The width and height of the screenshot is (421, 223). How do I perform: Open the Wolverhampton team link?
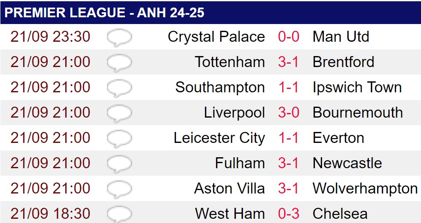365,189
